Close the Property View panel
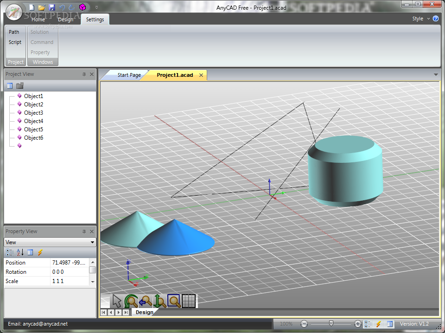 [92, 231]
